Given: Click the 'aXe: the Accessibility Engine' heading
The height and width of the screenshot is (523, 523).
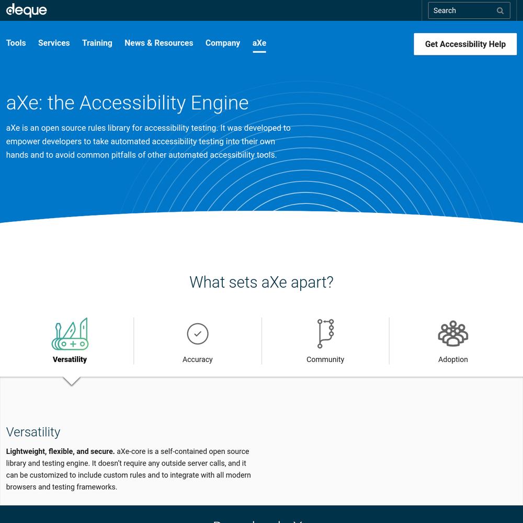Looking at the screenshot, I should 128,103.
